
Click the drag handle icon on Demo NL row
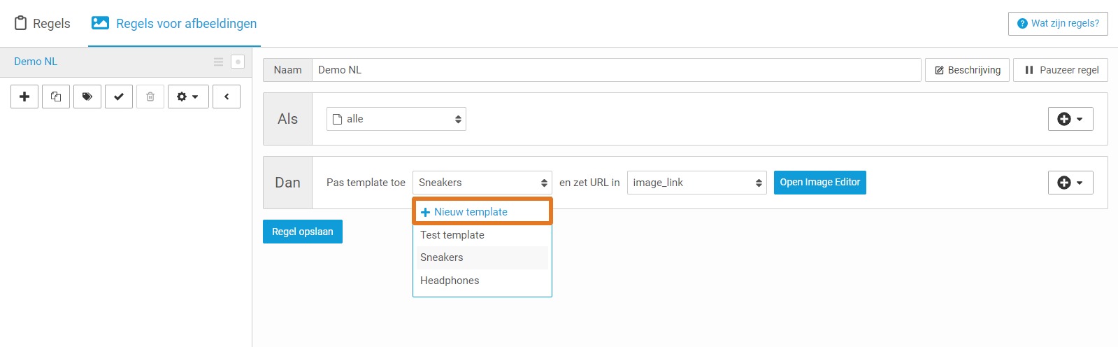(218, 62)
